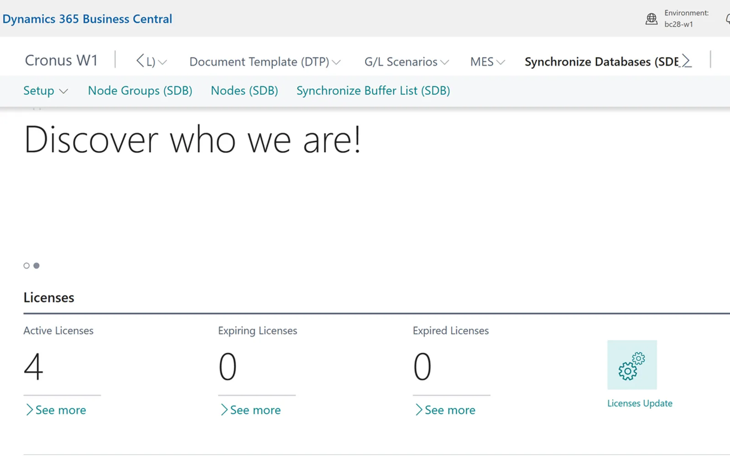The image size is (730, 456).
Task: Open the Licenses Update gear tile
Action: [x=632, y=365]
